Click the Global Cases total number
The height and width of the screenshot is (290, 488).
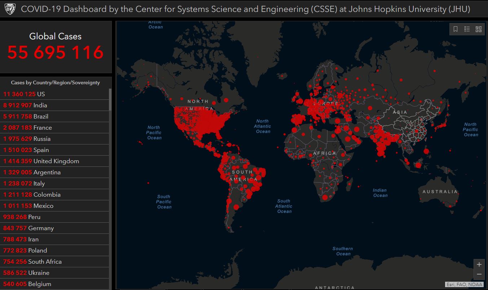pos(56,52)
